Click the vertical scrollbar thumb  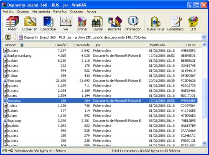204,98
